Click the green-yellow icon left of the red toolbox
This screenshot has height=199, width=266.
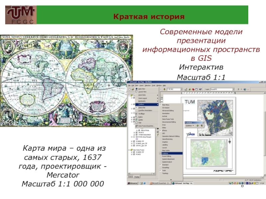tap(190, 89)
